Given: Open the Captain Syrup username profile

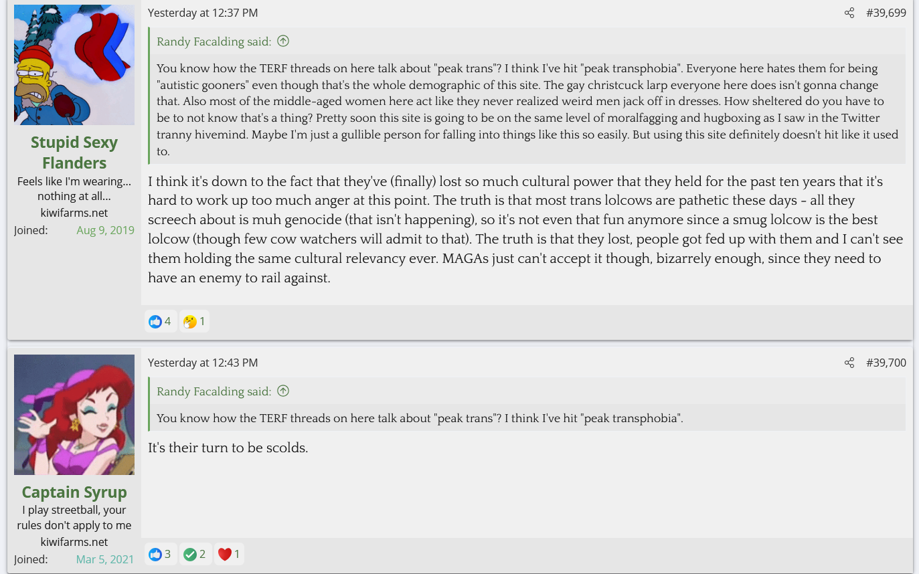Looking at the screenshot, I should pyautogui.click(x=74, y=492).
